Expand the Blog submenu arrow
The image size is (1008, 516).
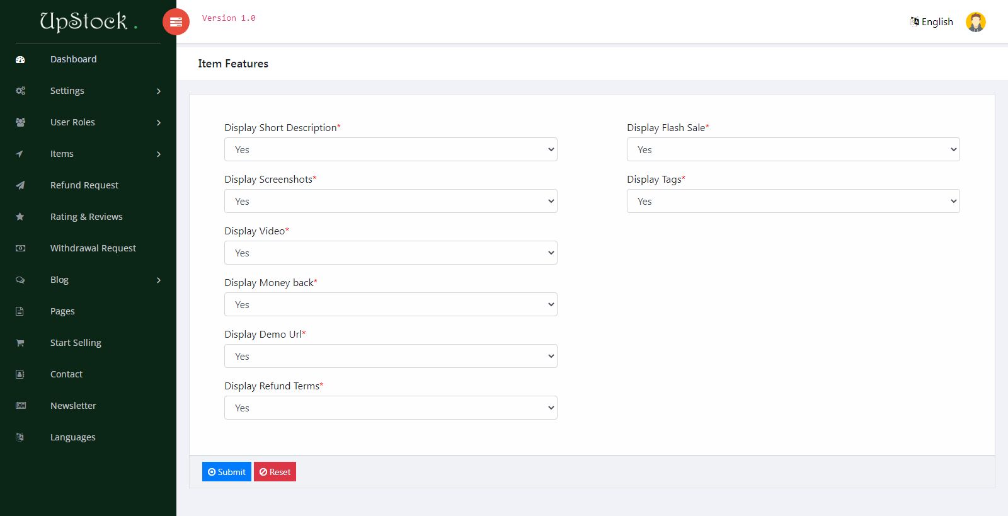159,280
